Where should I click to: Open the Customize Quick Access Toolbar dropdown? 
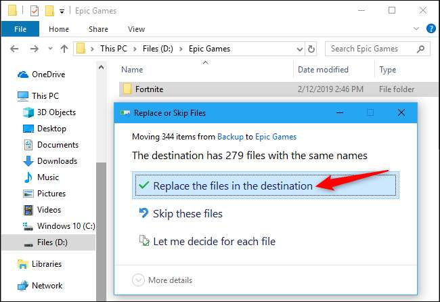point(62,11)
